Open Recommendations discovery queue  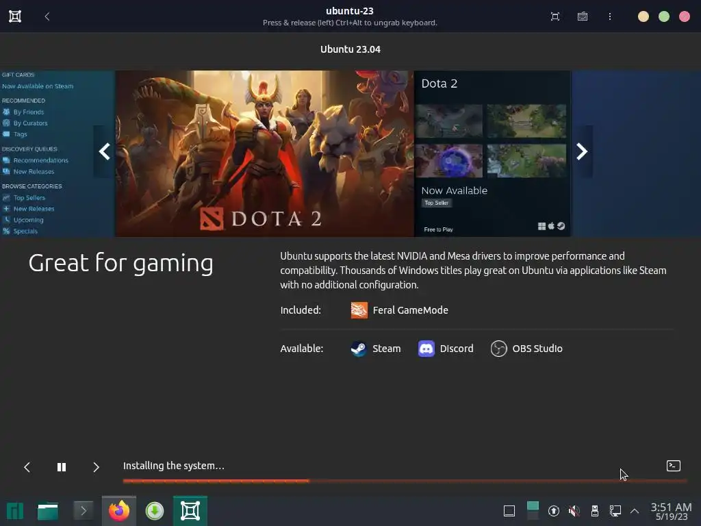click(40, 160)
